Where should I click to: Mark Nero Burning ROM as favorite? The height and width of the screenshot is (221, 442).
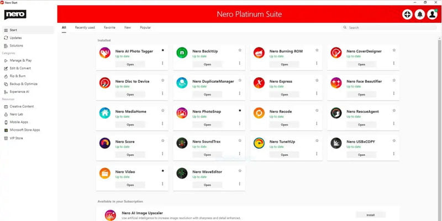point(317,50)
